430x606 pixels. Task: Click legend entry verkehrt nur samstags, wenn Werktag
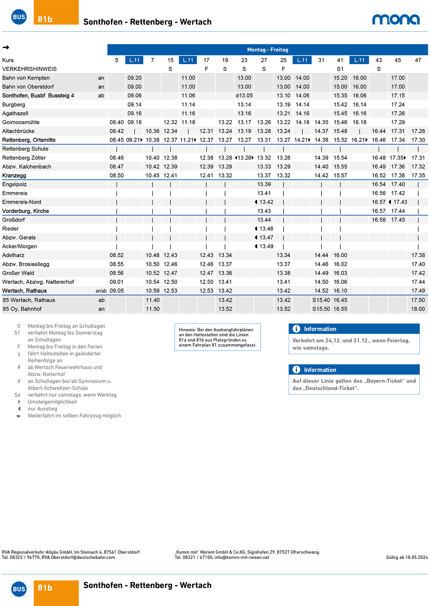[72, 395]
